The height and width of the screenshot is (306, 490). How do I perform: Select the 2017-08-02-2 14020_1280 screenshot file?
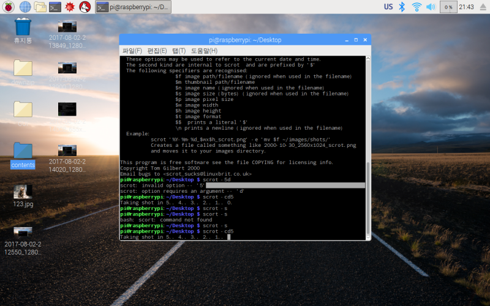point(67,159)
